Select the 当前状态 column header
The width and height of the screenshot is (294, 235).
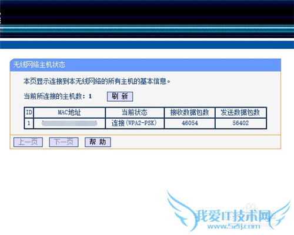pos(135,112)
